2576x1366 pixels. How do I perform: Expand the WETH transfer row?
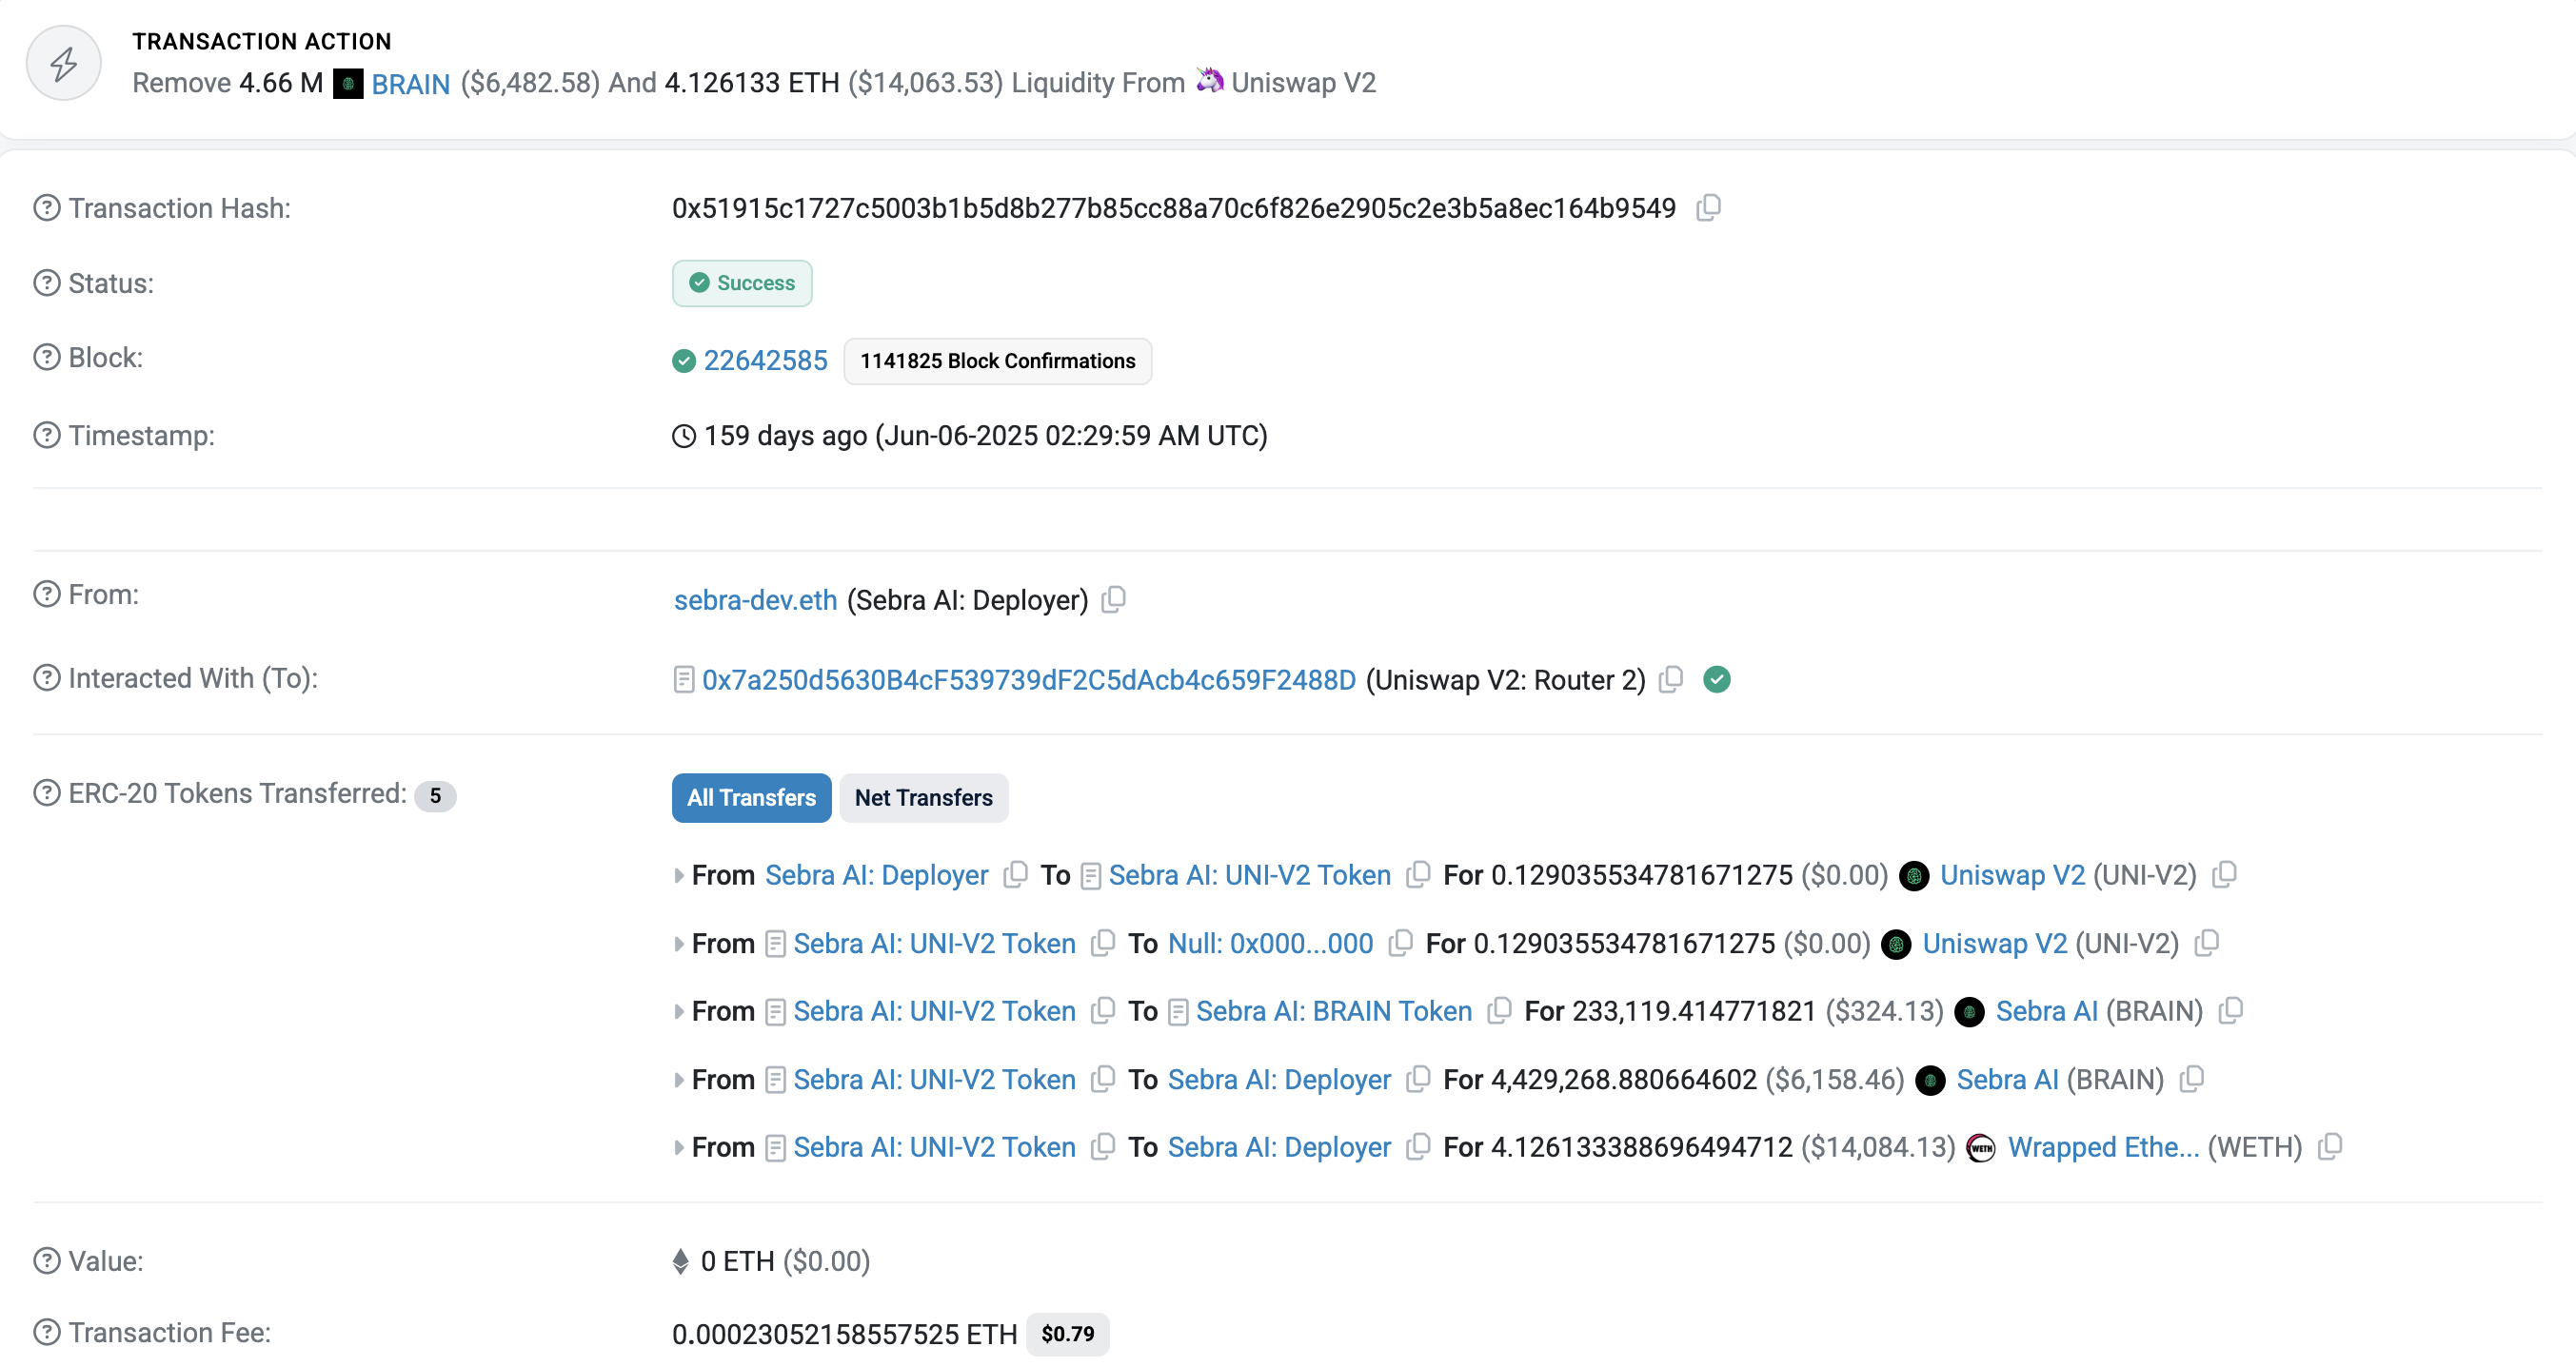pyautogui.click(x=679, y=1148)
